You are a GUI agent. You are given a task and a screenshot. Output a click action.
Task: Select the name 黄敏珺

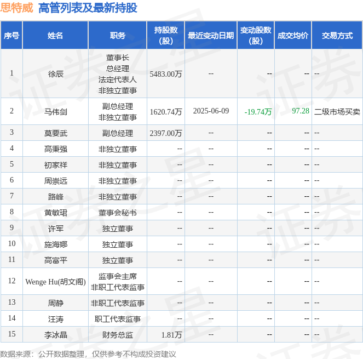(55, 213)
